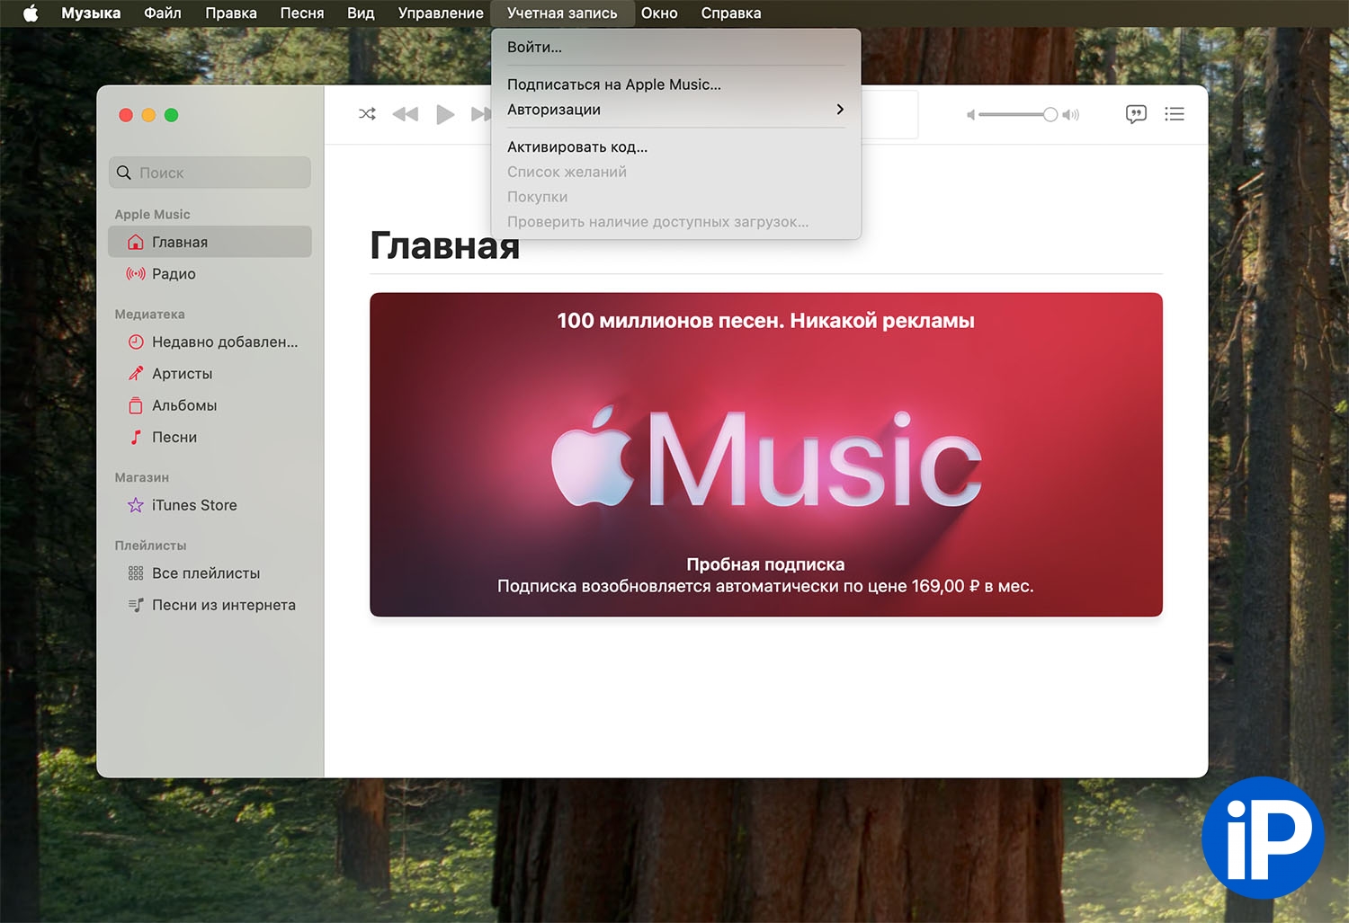
Task: Show the Up Next queue list icon
Action: point(1174,114)
